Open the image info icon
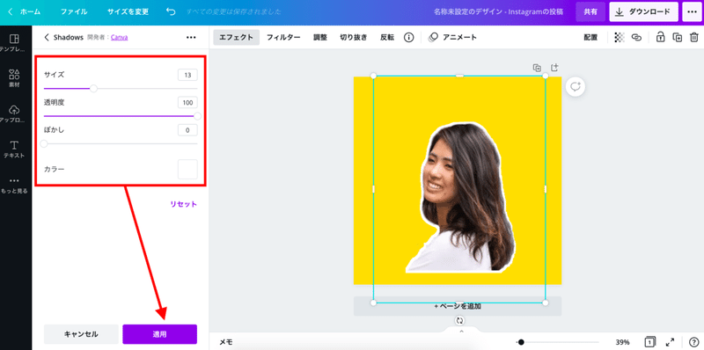Screen dimensions: 704x350 pos(408,38)
